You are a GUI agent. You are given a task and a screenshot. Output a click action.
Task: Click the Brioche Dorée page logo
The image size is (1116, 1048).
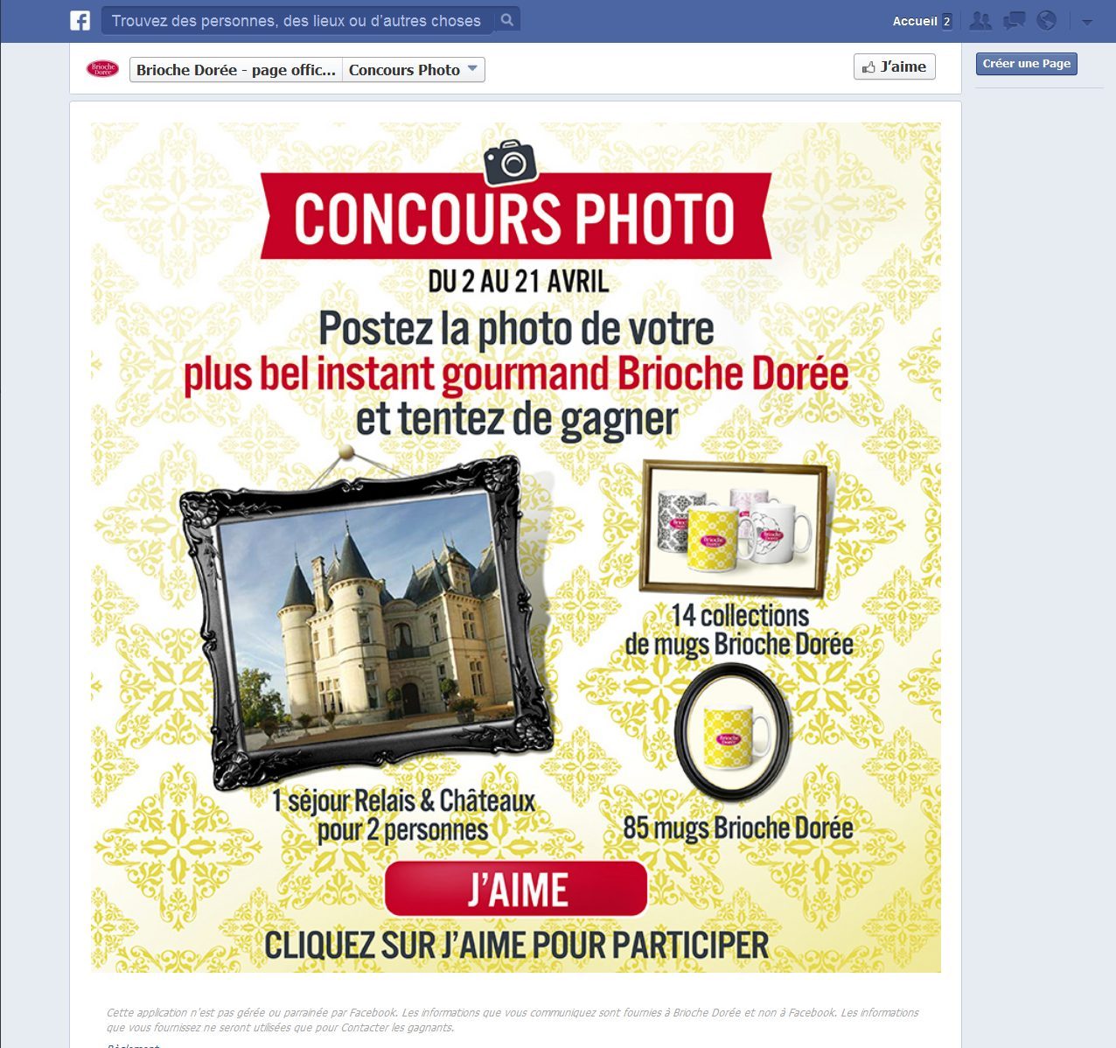(x=102, y=68)
